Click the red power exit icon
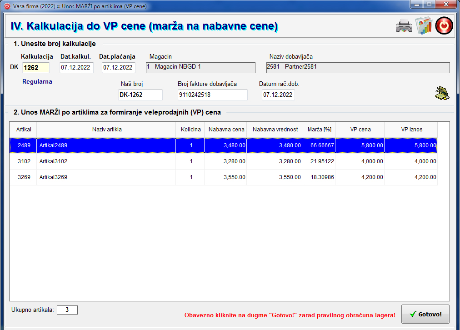Image resolution: width=460 pixels, height=330 pixels. pos(444,25)
